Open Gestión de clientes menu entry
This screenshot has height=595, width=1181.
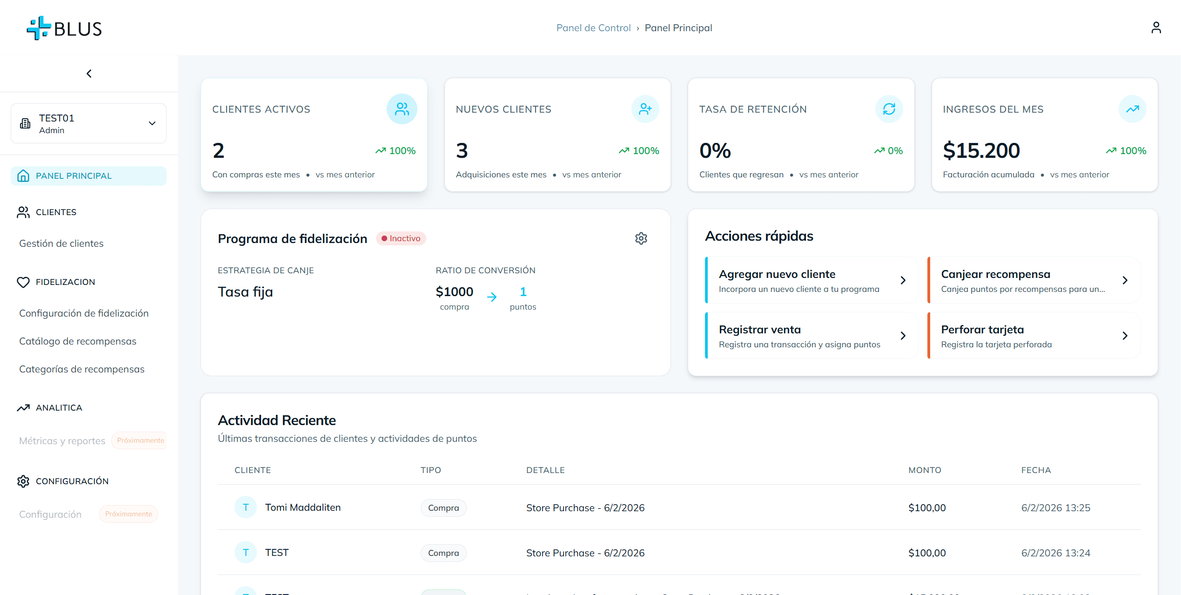pos(61,243)
